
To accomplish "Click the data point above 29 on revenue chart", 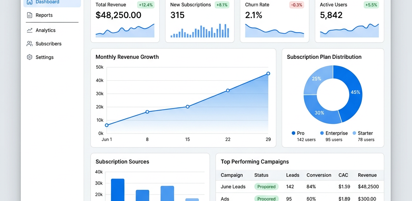I will (x=268, y=74).
